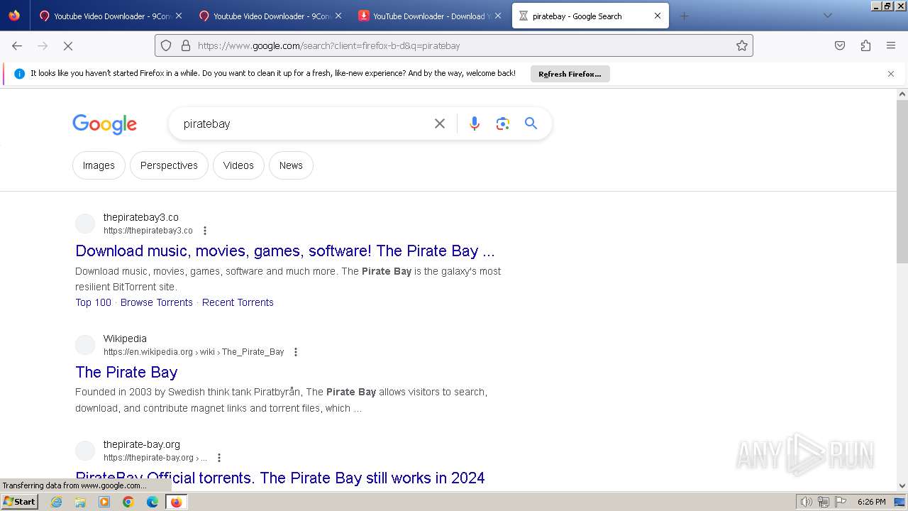Open Download music, movies, games result
Screen dimensions: 908x511
pos(285,251)
